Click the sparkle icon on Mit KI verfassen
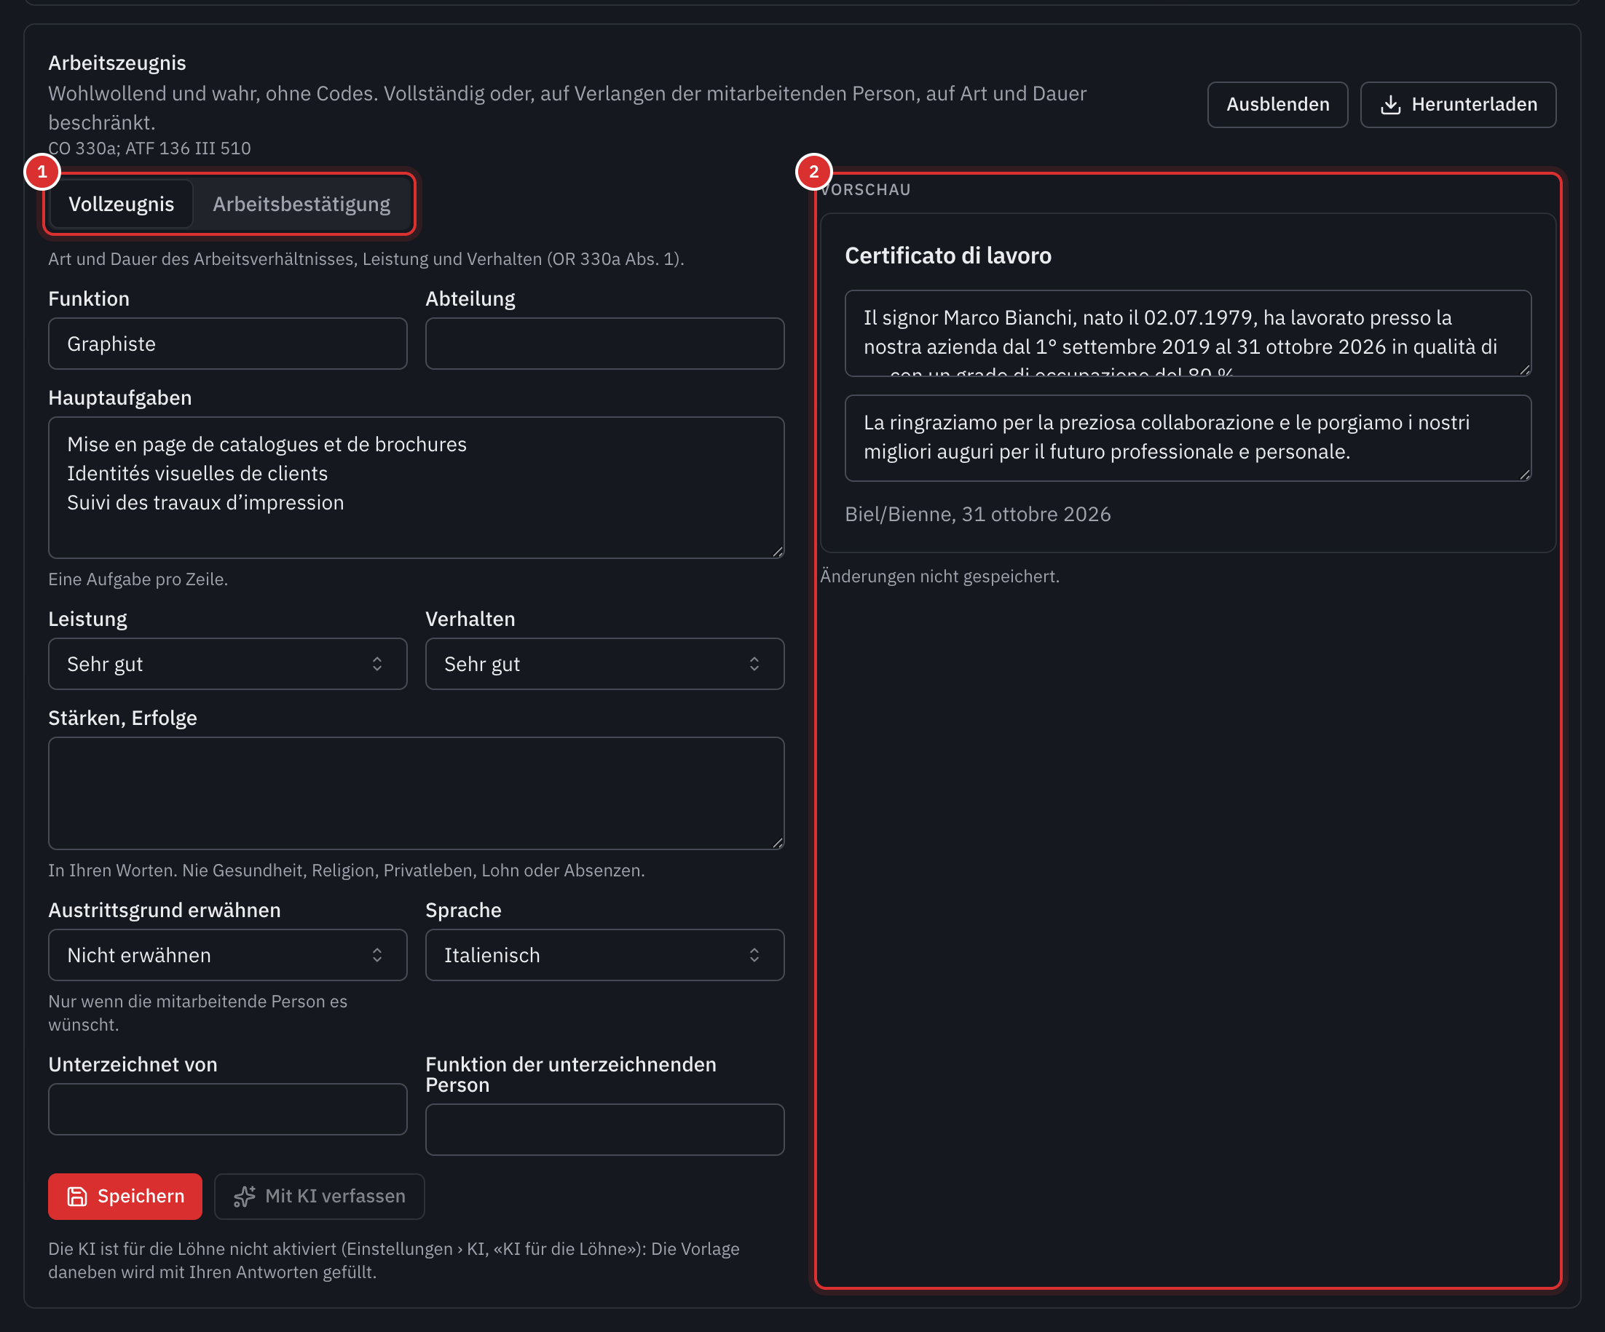 coord(245,1196)
